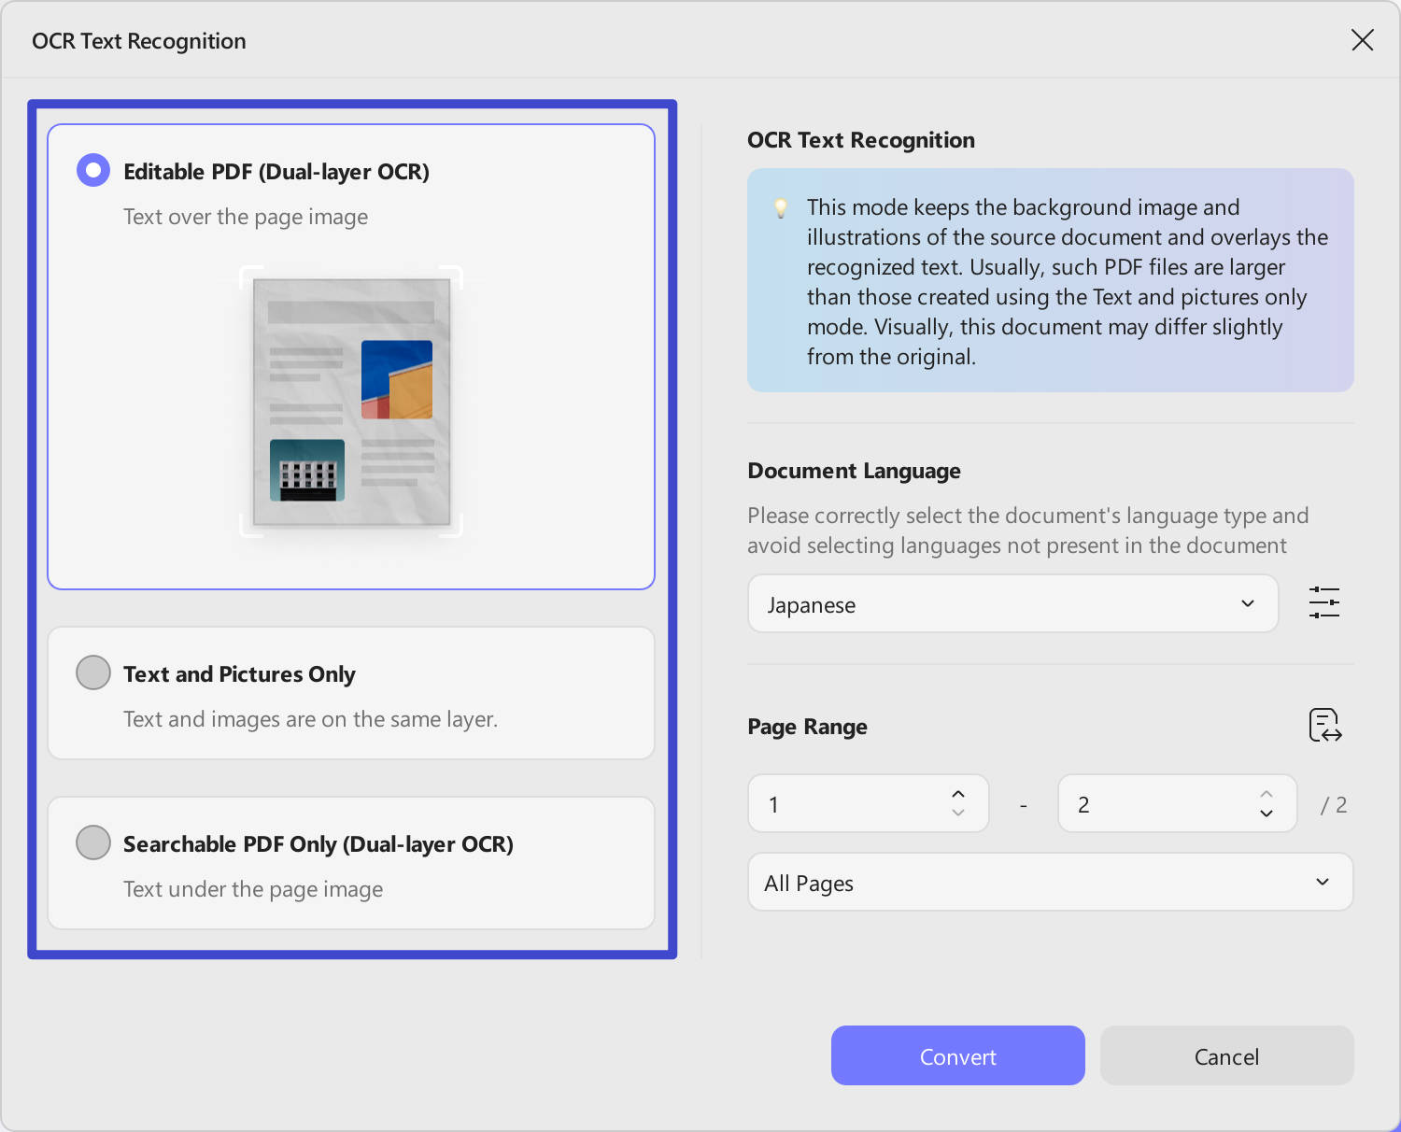
Task: Click the document preview thumbnail
Action: tap(351, 402)
